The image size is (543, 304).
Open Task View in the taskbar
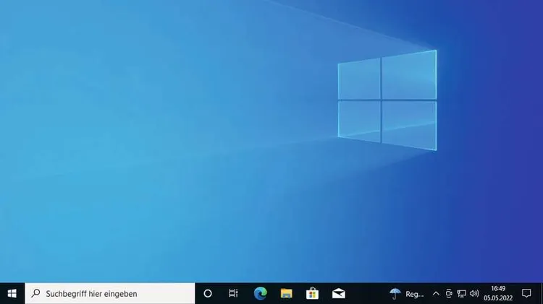pyautogui.click(x=233, y=293)
